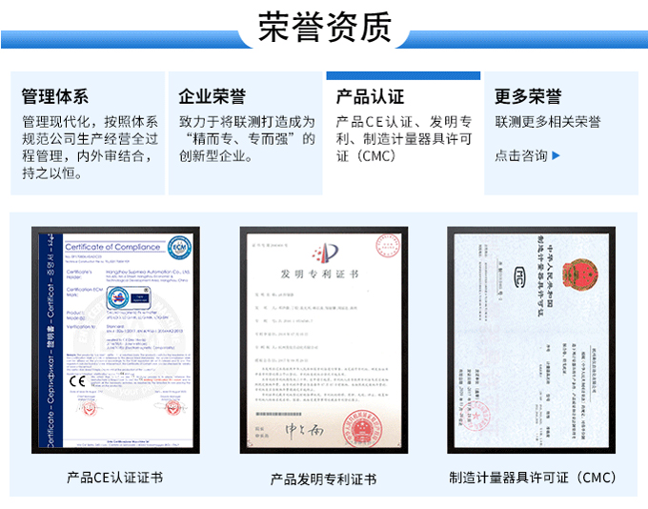The width and height of the screenshot is (648, 509).
Task: Open the 制造计量器具许可证 certificate image
Action: click(x=531, y=340)
